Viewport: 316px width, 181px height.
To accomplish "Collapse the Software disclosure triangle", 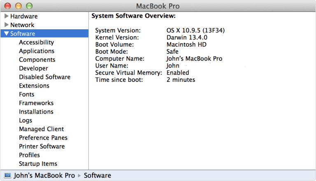I will 7,33.
